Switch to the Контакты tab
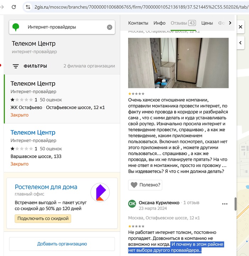The image size is (249, 256). click(138, 23)
